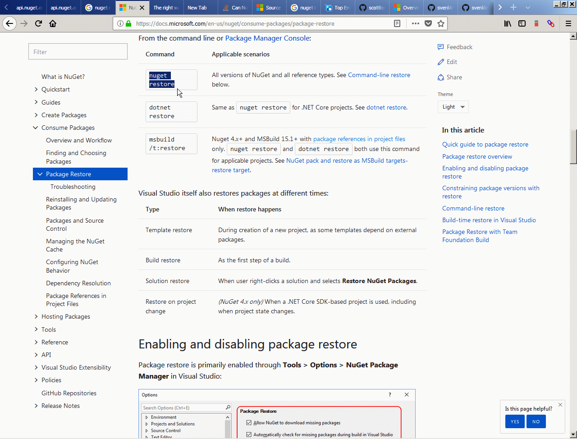Click the Edit pencil icon
This screenshot has width=577, height=439.
coord(441,62)
